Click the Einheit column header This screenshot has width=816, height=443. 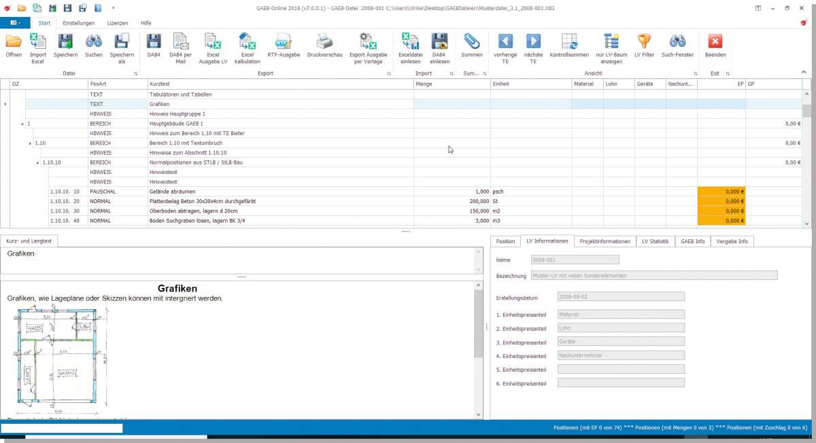tap(531, 84)
